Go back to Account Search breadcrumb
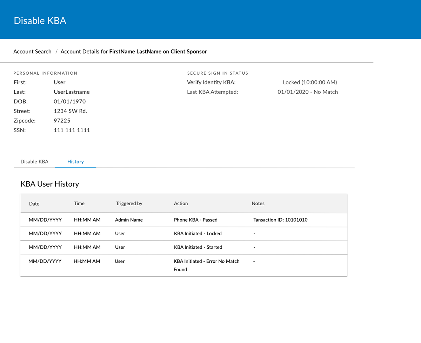 [32, 52]
